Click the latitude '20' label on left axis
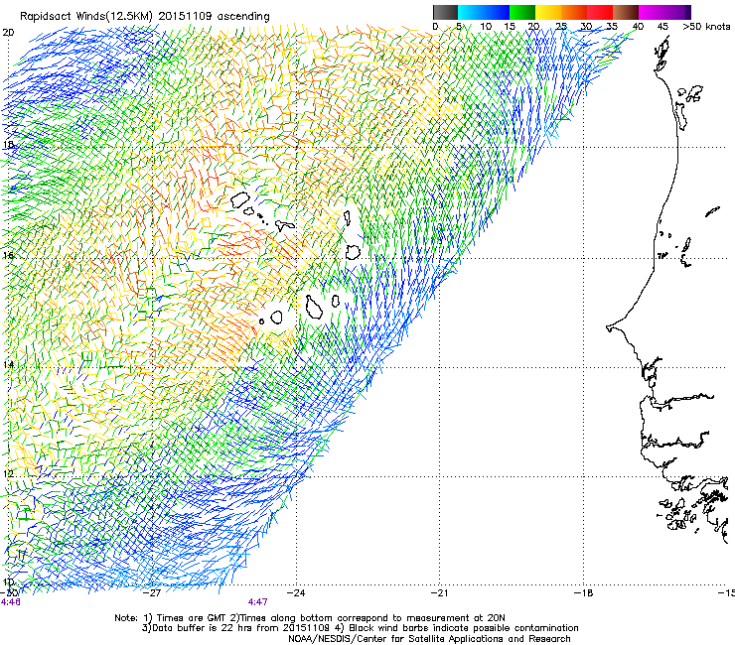The width and height of the screenshot is (735, 645). [8, 33]
